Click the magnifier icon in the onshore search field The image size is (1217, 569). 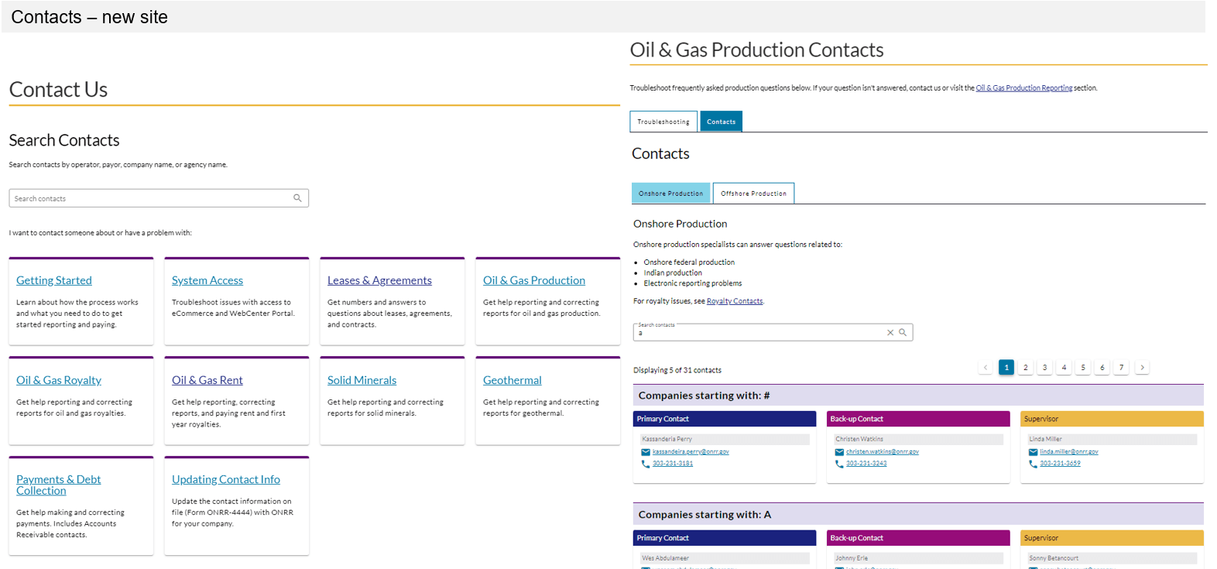903,333
